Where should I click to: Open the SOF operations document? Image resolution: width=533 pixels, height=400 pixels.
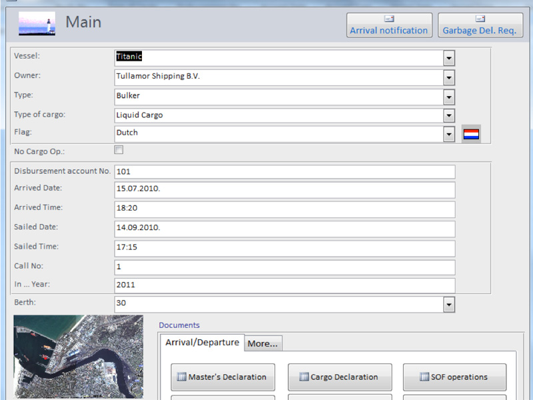454,377
